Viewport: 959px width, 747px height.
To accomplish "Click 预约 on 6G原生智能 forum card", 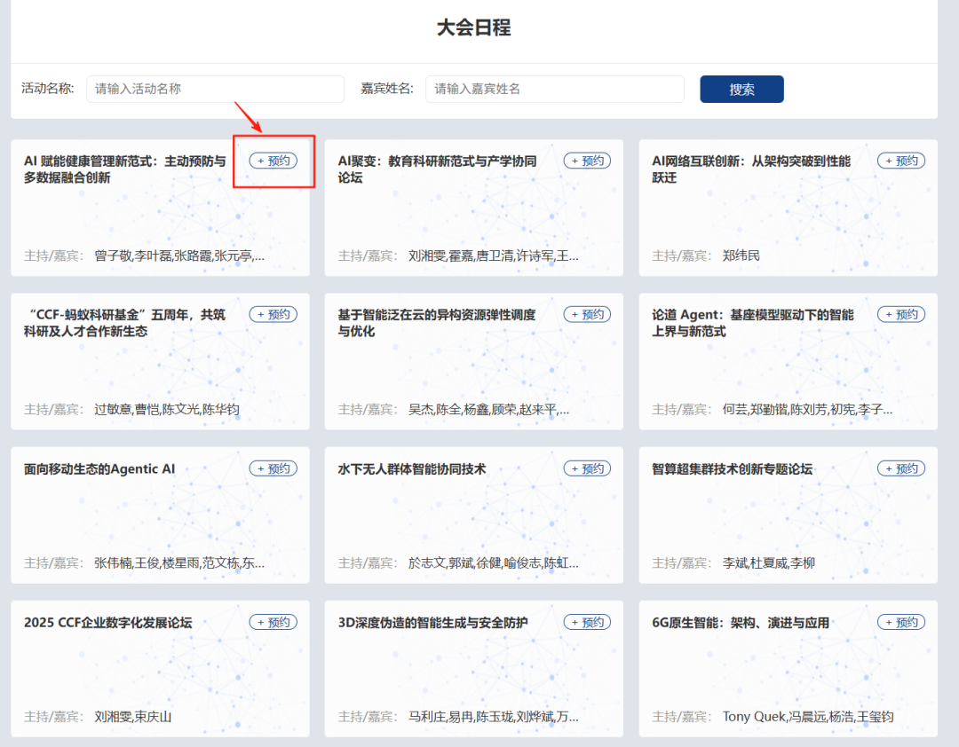I will [x=900, y=622].
